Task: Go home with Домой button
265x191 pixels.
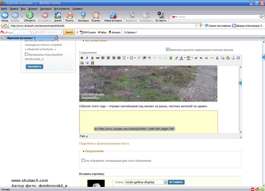Action: (58, 17)
